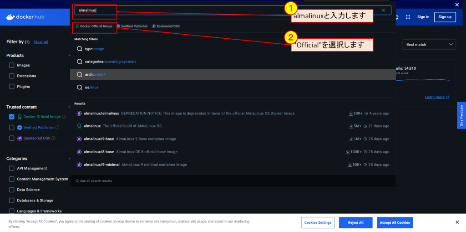Check the Languages & Frameworks category
This screenshot has height=232, width=466.
pyautogui.click(x=11, y=211)
